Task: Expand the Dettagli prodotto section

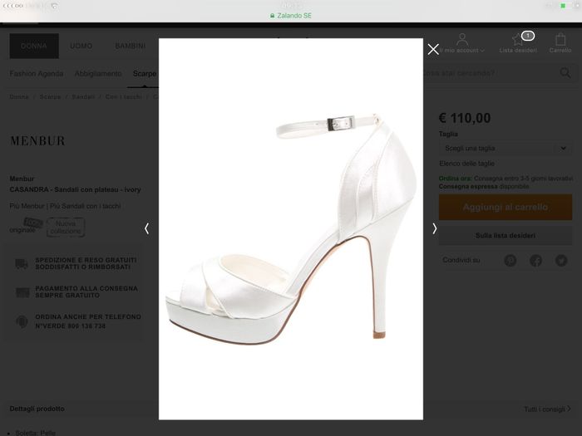Action: click(x=37, y=409)
